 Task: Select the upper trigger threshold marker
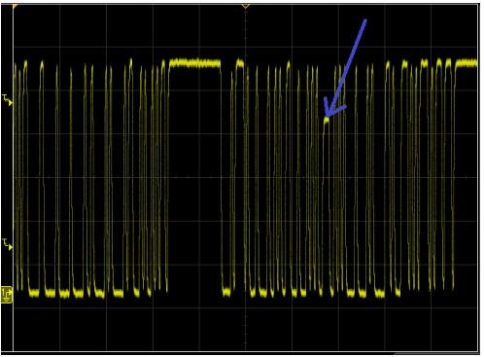[7, 100]
